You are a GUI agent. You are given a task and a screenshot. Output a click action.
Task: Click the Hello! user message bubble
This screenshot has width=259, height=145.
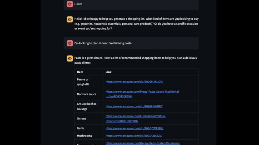click(x=131, y=5)
